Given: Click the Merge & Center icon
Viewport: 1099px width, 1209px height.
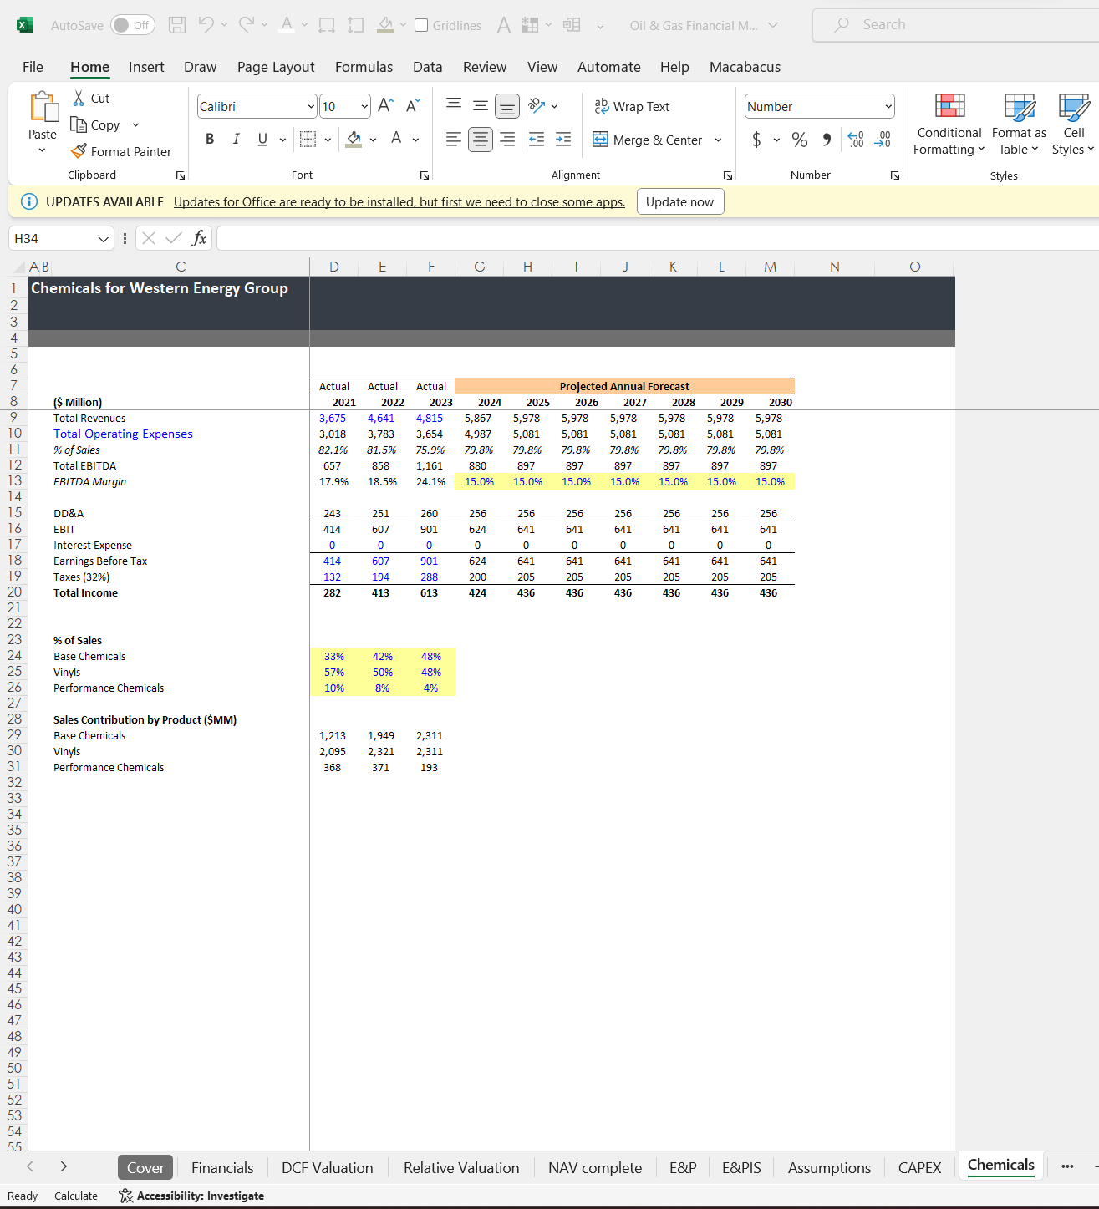Looking at the screenshot, I should [x=600, y=140].
